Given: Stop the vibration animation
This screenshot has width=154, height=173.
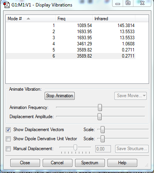Looking at the screenshot, I should pyautogui.click(x=59, y=96).
